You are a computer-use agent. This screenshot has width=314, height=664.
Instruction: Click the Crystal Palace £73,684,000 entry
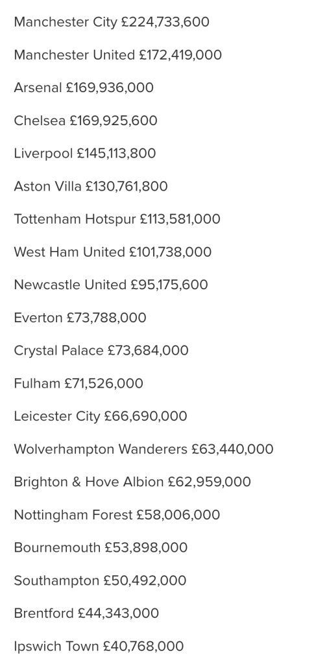101,351
